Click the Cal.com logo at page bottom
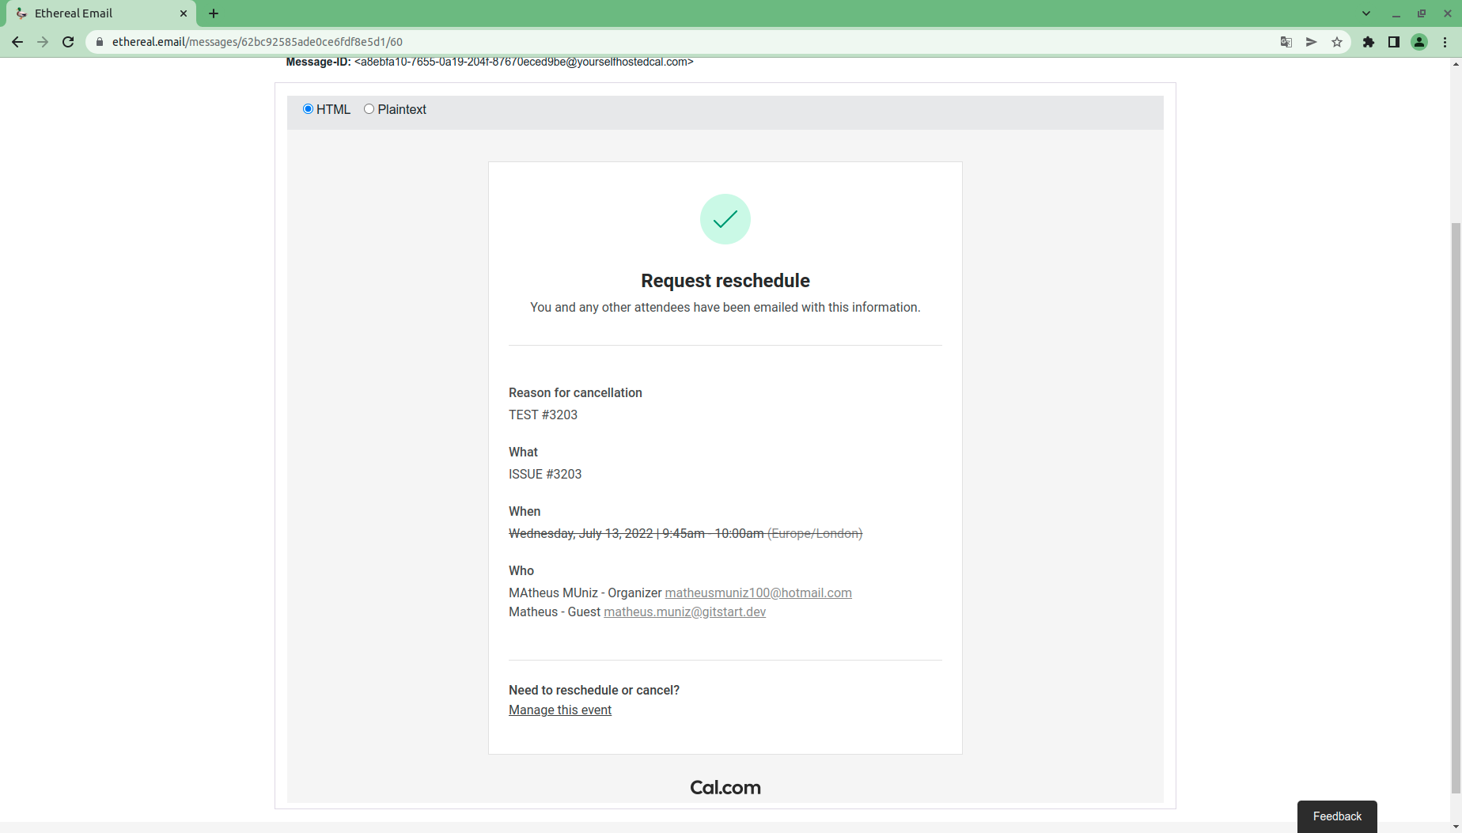The width and height of the screenshot is (1462, 833). coord(725,787)
